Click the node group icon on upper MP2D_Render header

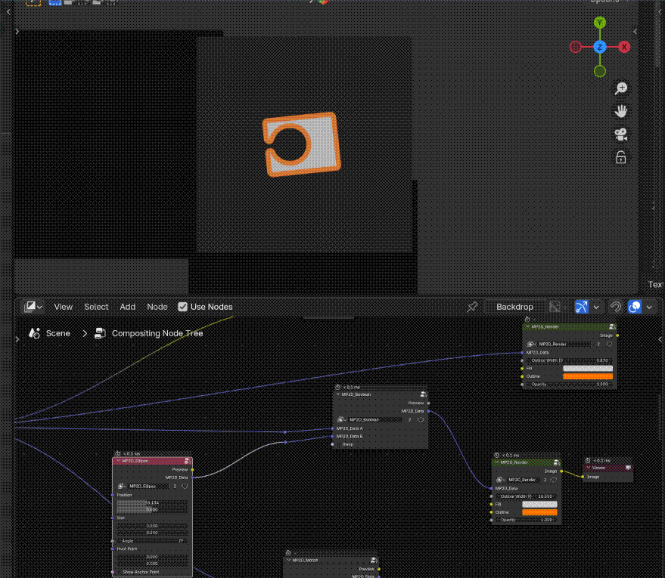612,326
